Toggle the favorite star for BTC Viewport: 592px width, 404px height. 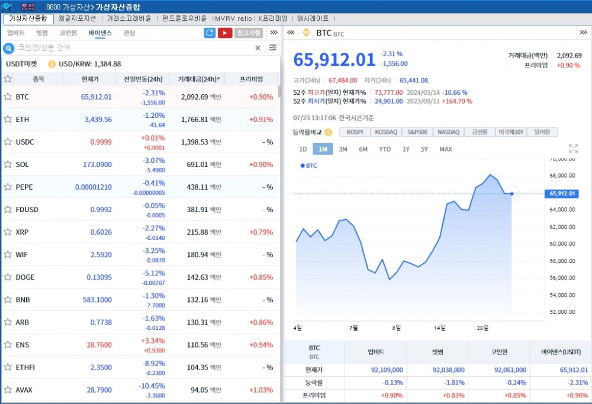(8, 97)
